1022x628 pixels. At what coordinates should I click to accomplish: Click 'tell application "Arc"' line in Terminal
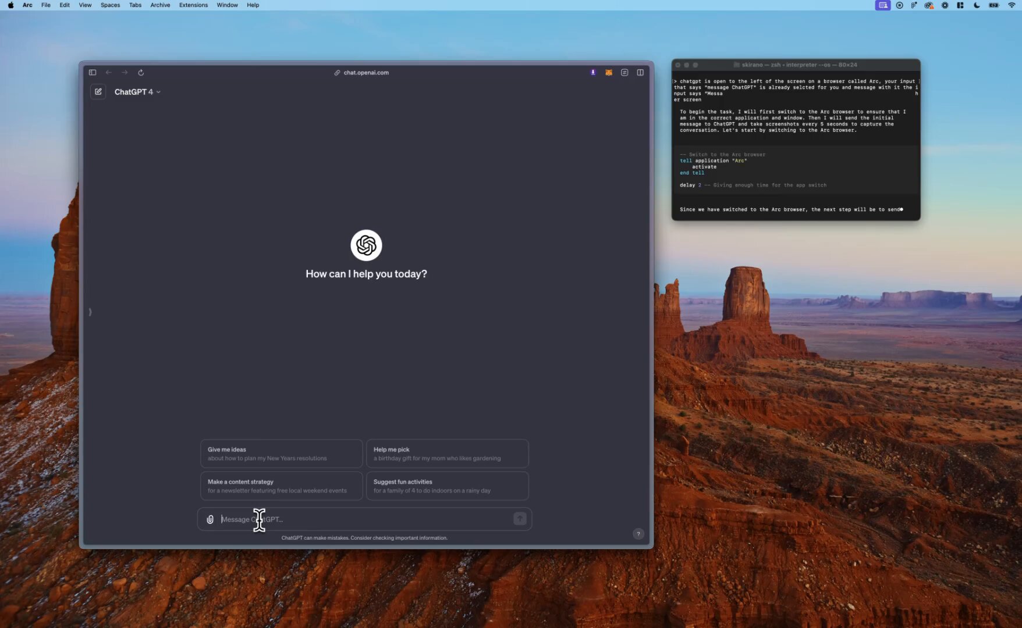pyautogui.click(x=713, y=160)
